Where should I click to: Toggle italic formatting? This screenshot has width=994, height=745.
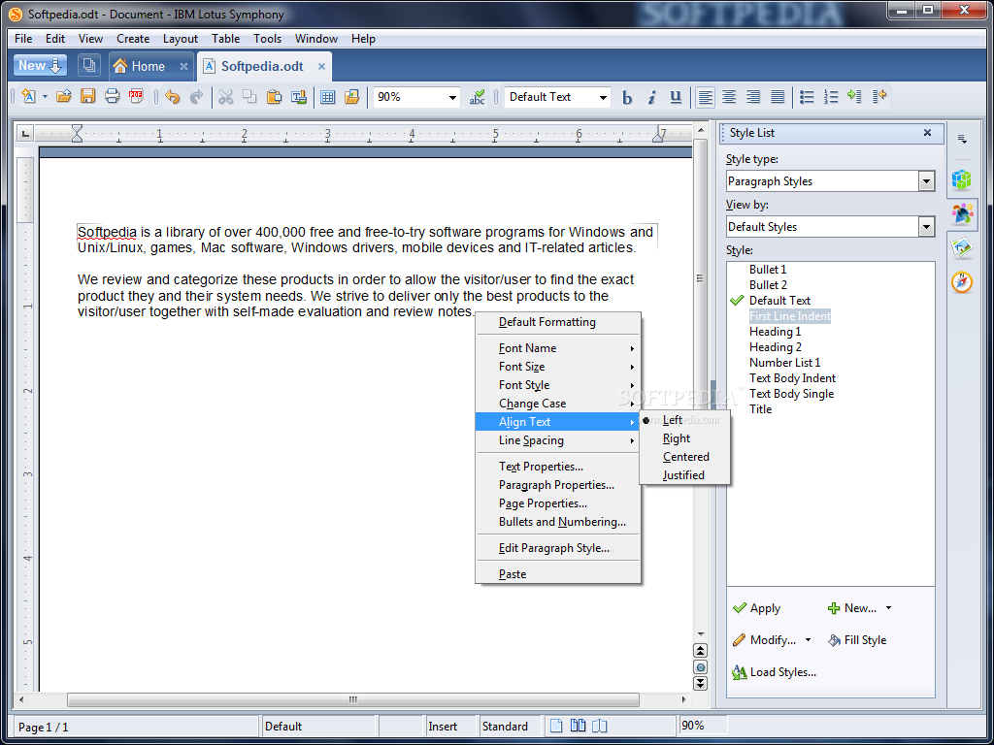point(651,97)
